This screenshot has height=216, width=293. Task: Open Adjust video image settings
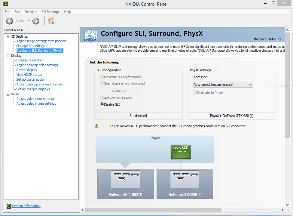coord(36,103)
